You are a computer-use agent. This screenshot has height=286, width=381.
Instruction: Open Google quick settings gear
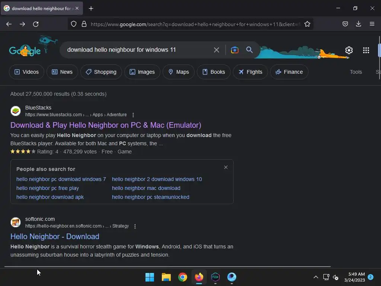point(349,50)
